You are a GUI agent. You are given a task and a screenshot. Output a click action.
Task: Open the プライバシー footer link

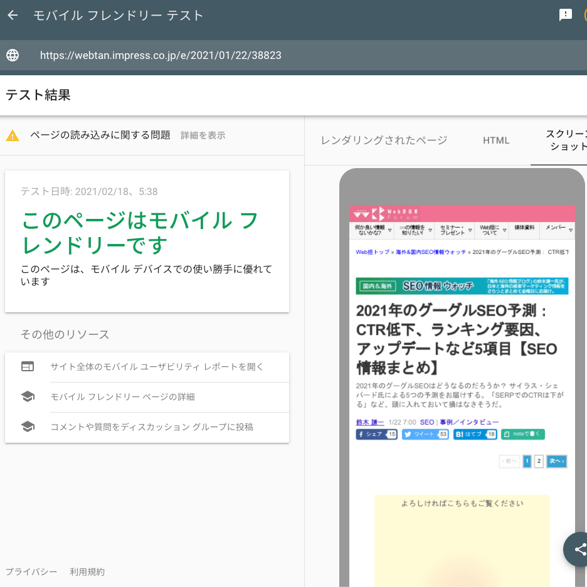(x=31, y=572)
